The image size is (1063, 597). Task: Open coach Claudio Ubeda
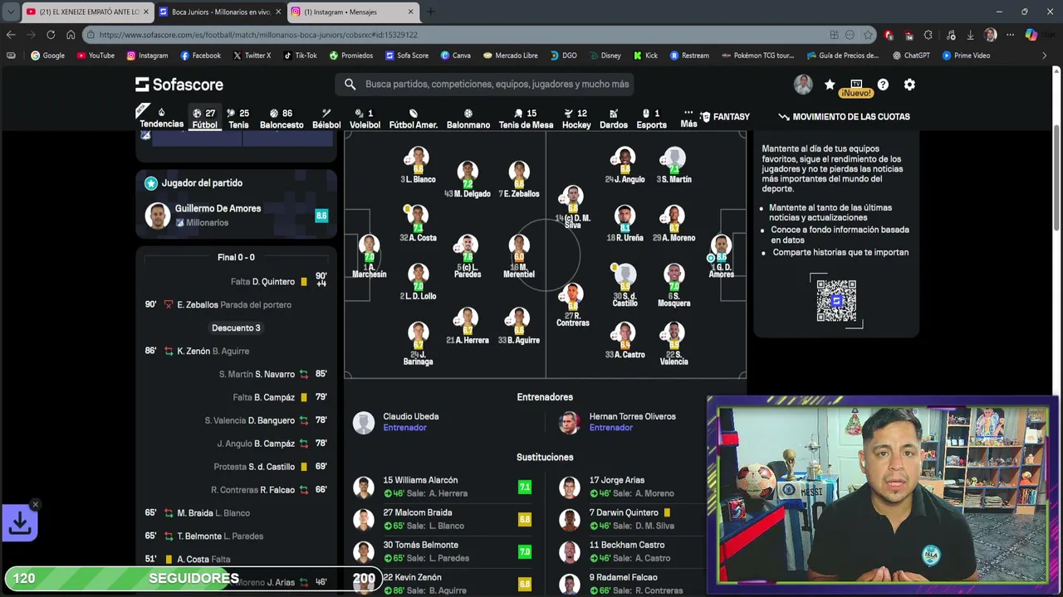point(396,422)
